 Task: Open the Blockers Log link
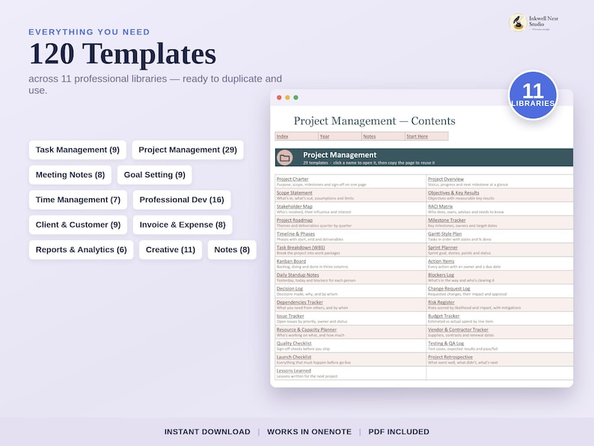(x=441, y=275)
